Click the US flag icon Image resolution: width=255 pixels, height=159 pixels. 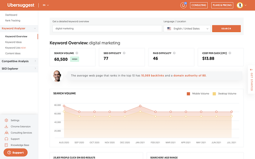click(169, 29)
